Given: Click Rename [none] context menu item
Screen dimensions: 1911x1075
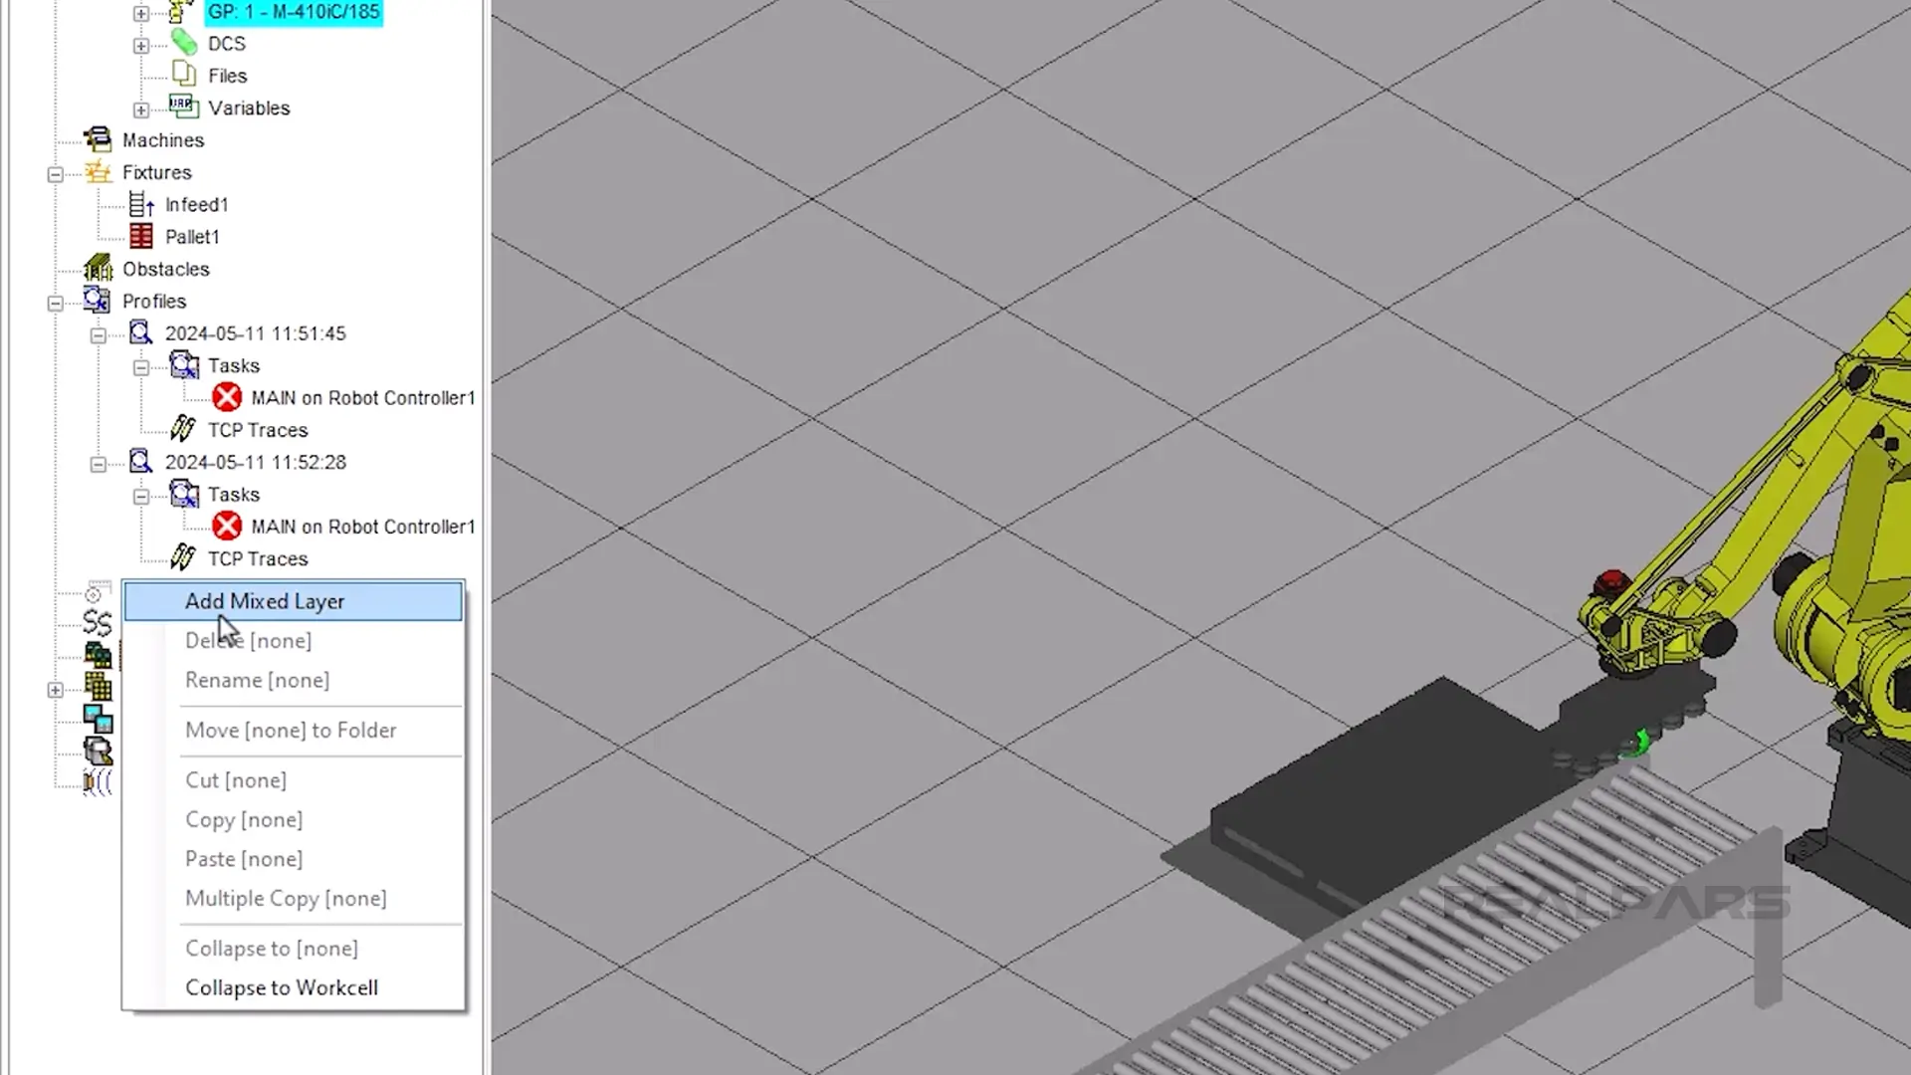Looking at the screenshot, I should click(x=257, y=680).
